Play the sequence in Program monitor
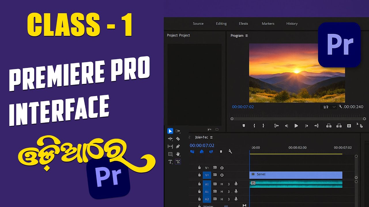Image resolution: width=369 pixels, height=207 pixels. pos(296,126)
